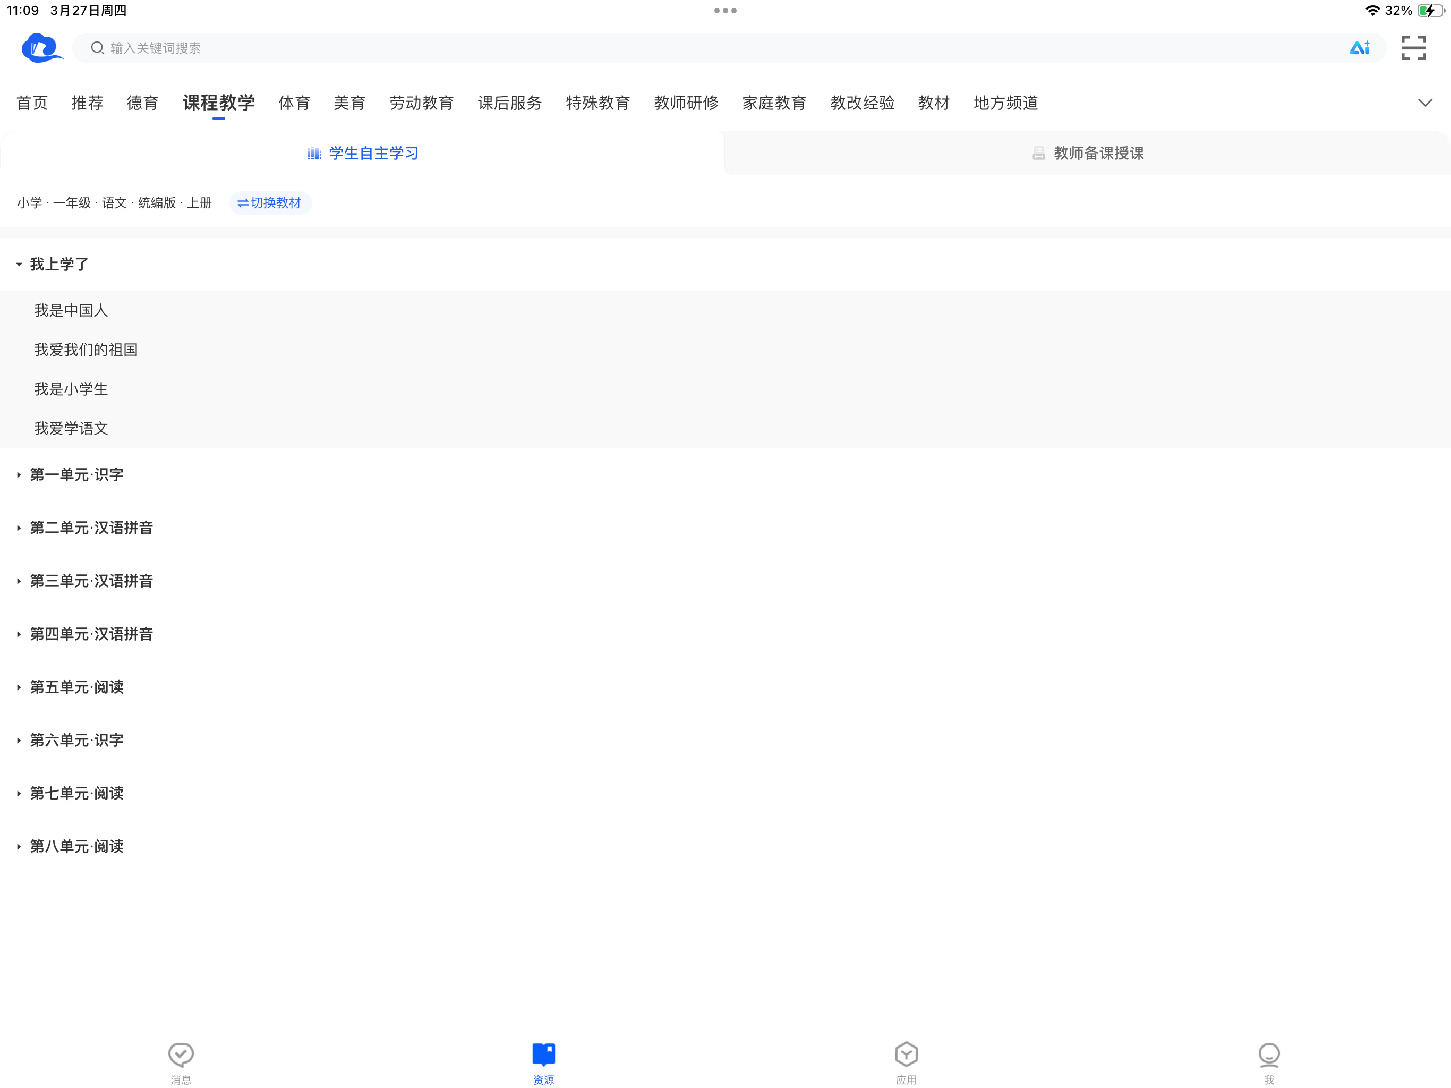Viewport: 1451px width, 1088px height.
Task: Switch to the 首页 tab
Action: (x=32, y=103)
